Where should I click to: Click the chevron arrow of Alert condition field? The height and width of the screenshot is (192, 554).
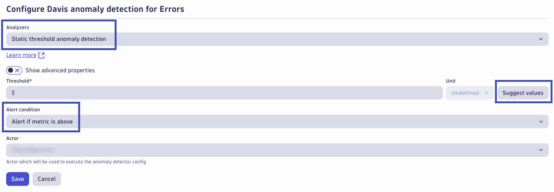tap(541, 122)
